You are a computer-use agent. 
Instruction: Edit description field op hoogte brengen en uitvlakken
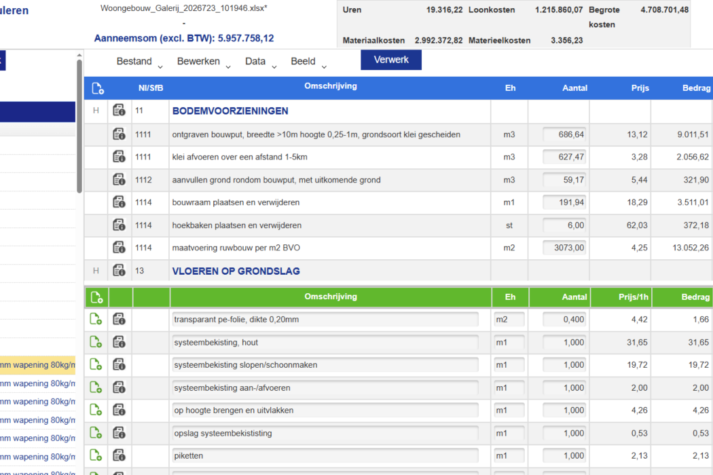325,410
